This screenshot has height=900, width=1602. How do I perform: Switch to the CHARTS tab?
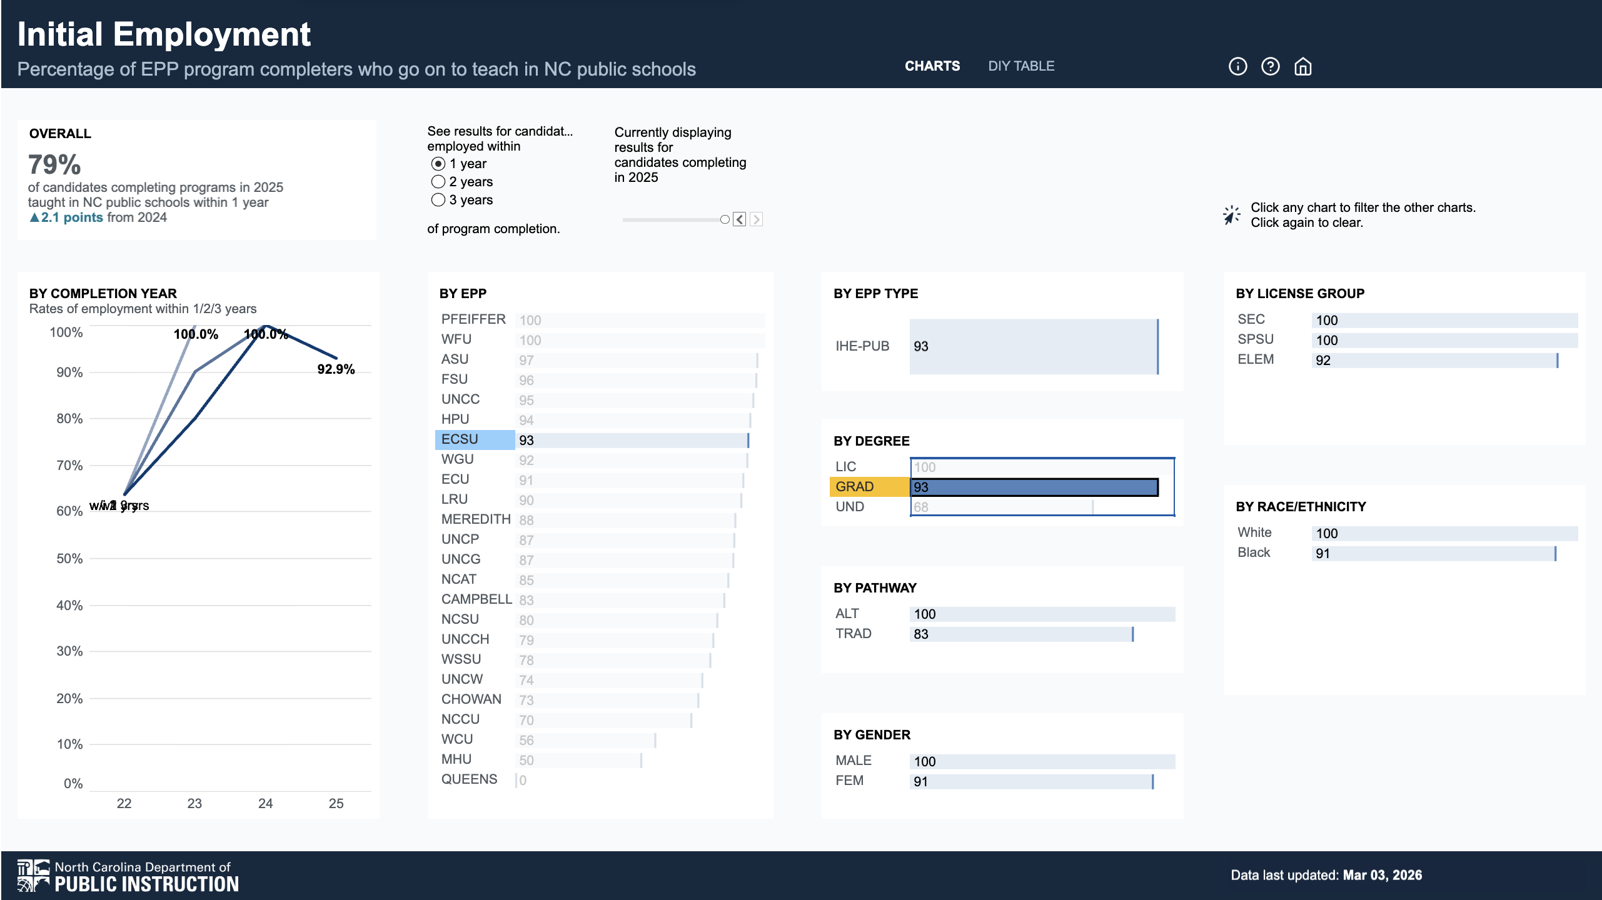click(932, 66)
